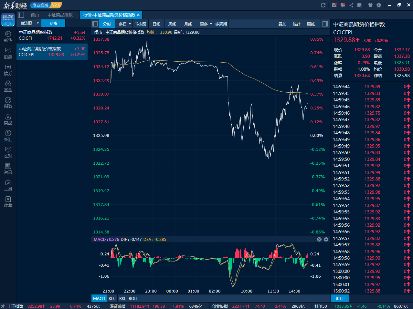This screenshot has width=413, height=309.
Task: Open 多周期 multi-period view
Action: coord(221,24)
